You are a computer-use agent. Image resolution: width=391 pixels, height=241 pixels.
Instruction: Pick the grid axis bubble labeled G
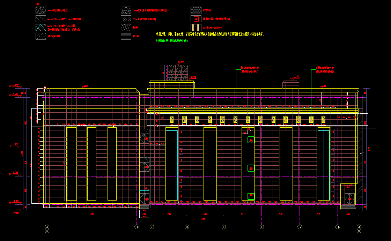click(x=300, y=227)
